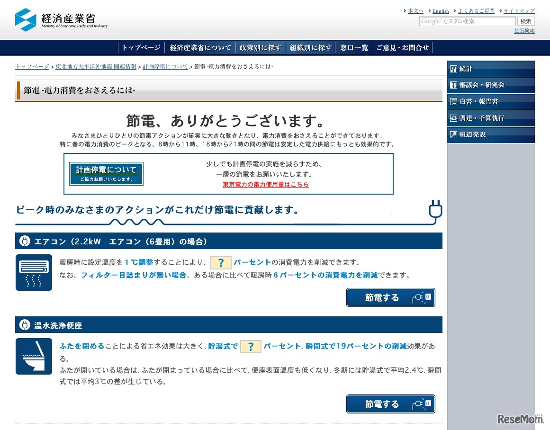Click the 報道発表 sidebar icon
This screenshot has width=550, height=430.
click(454, 134)
